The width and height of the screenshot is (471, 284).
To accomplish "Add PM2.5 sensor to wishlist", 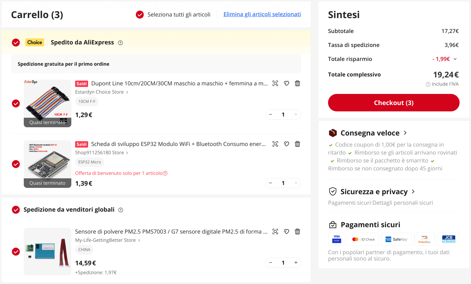I will pos(287,232).
